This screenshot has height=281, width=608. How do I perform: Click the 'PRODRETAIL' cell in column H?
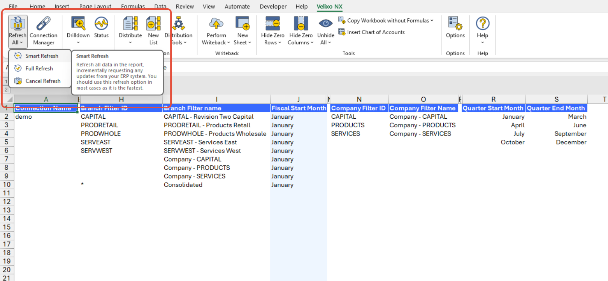point(121,125)
